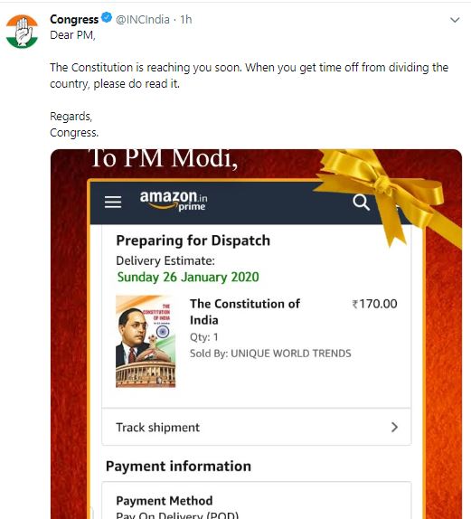471x519 pixels.
Task: Open the 1h tweet timestamp
Action: [x=186, y=20]
